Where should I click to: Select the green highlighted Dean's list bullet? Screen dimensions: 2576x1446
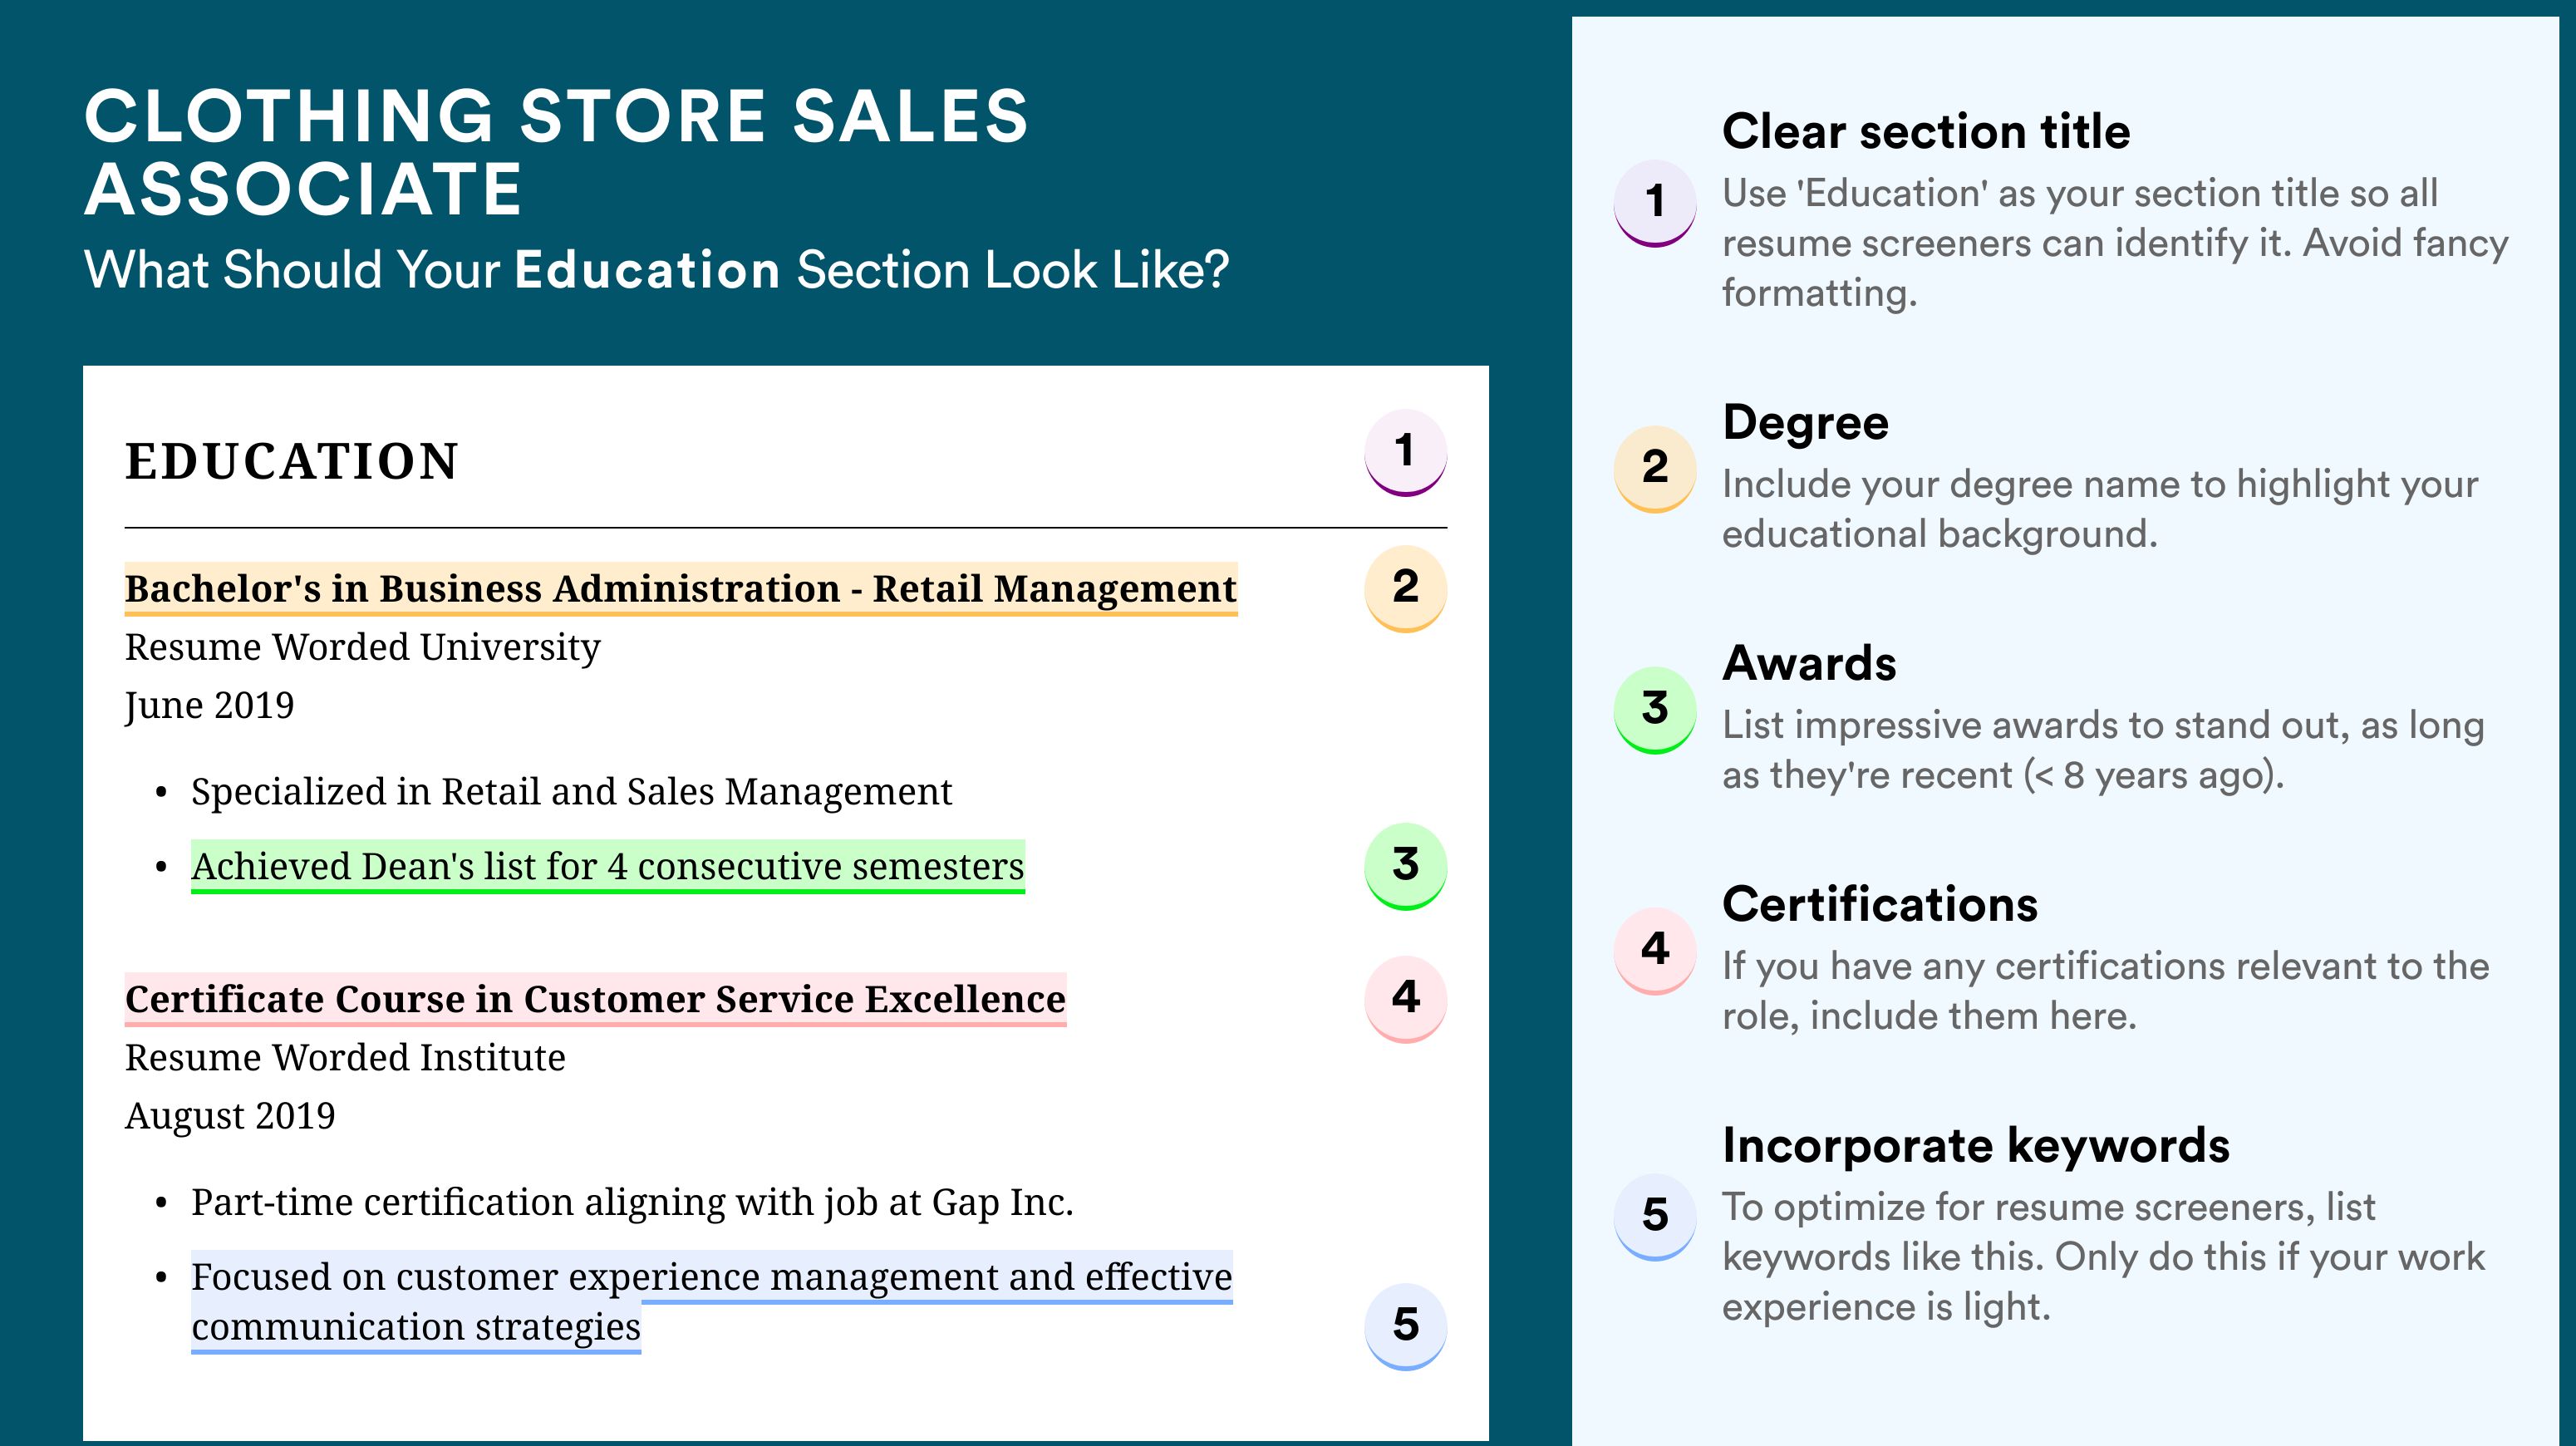click(608, 866)
